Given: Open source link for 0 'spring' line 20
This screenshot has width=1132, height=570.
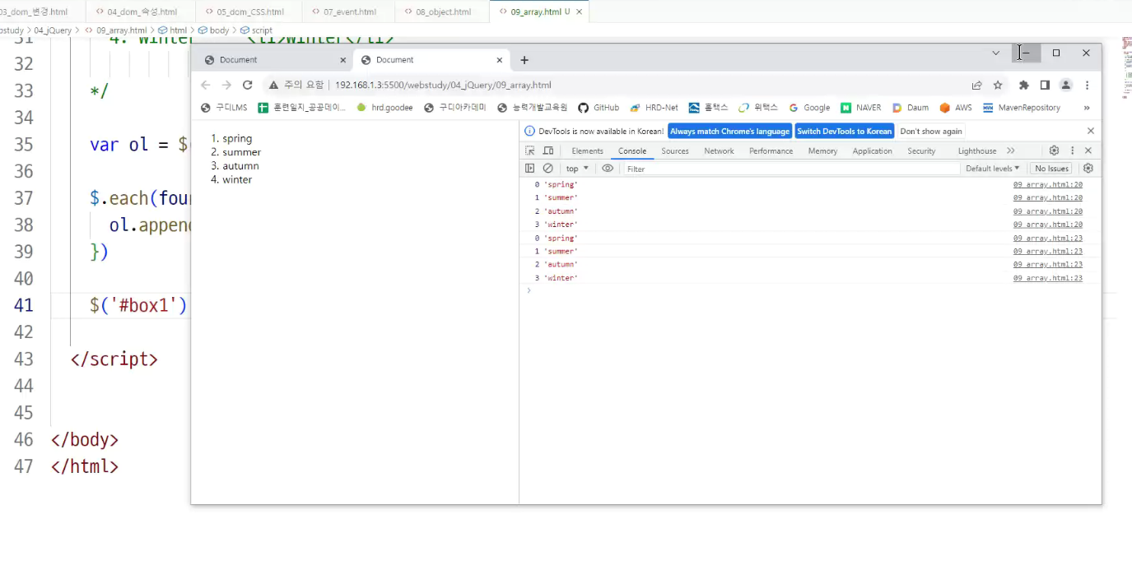Looking at the screenshot, I should pyautogui.click(x=1047, y=184).
